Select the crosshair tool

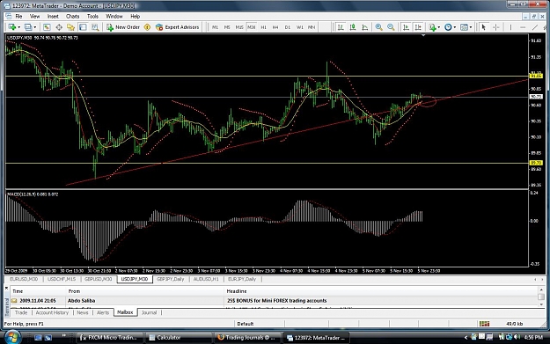(496, 27)
